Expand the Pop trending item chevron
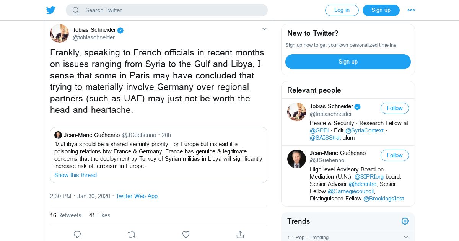Viewport: 459px width, 241px height. [x=406, y=237]
